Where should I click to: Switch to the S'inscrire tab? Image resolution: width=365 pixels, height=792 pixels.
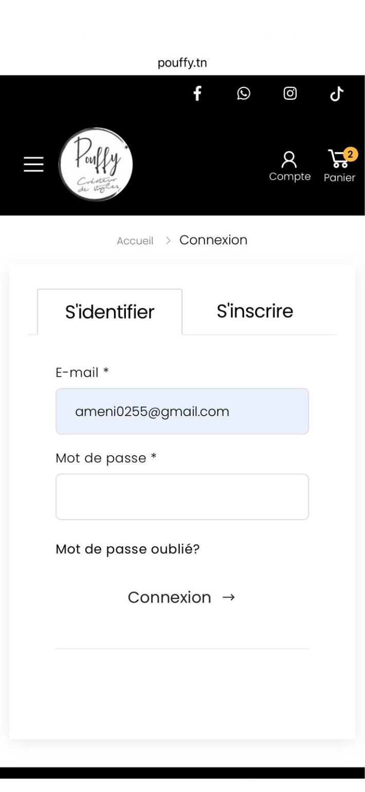coord(255,311)
